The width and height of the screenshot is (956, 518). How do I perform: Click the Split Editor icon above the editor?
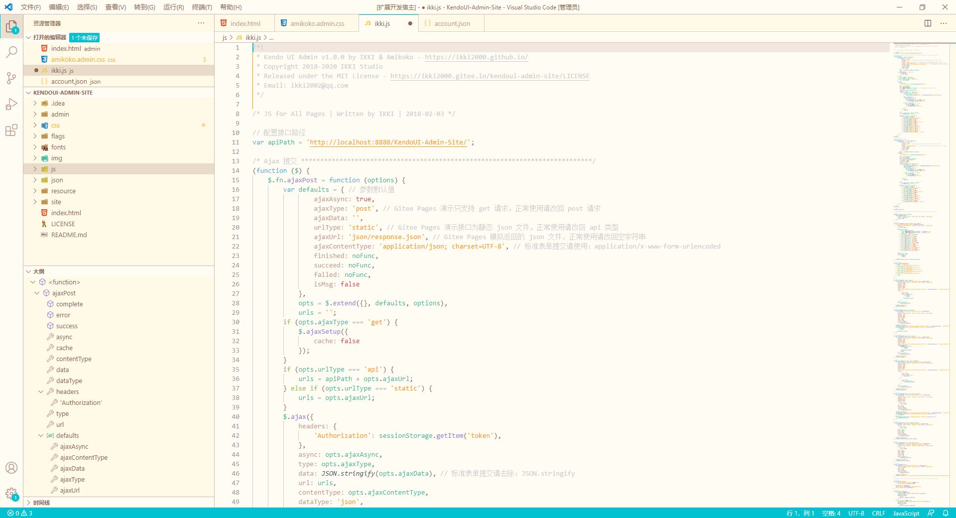coord(927,23)
